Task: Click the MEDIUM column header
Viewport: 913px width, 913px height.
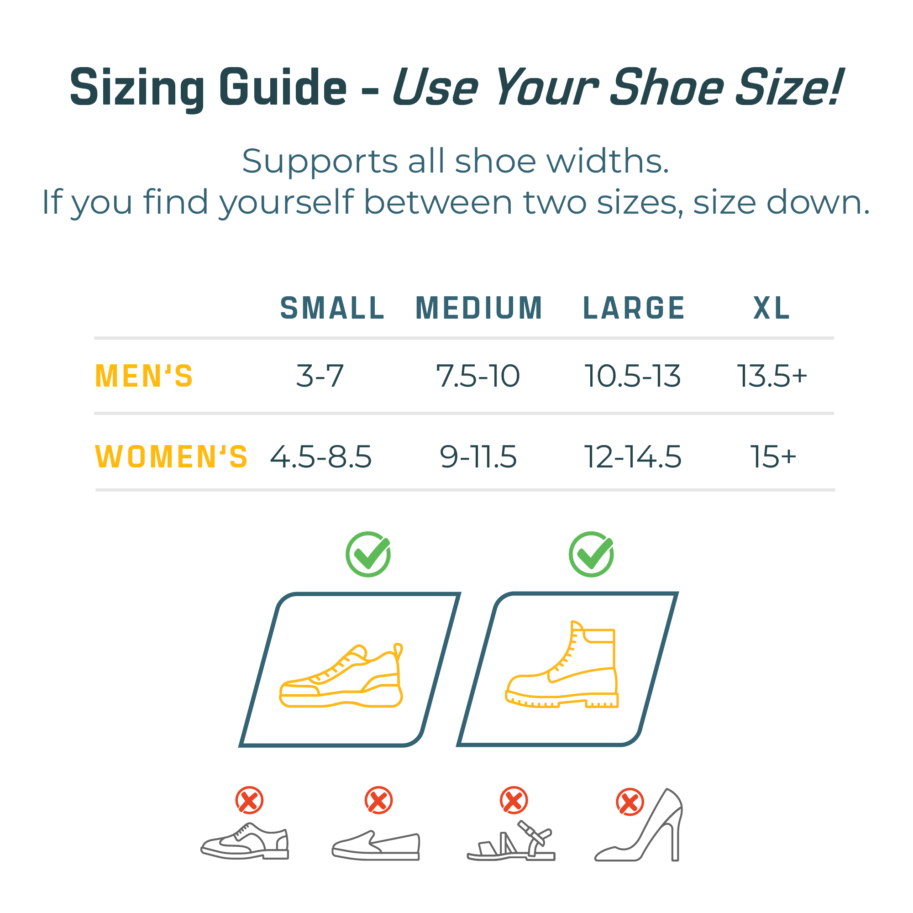Action: click(479, 309)
